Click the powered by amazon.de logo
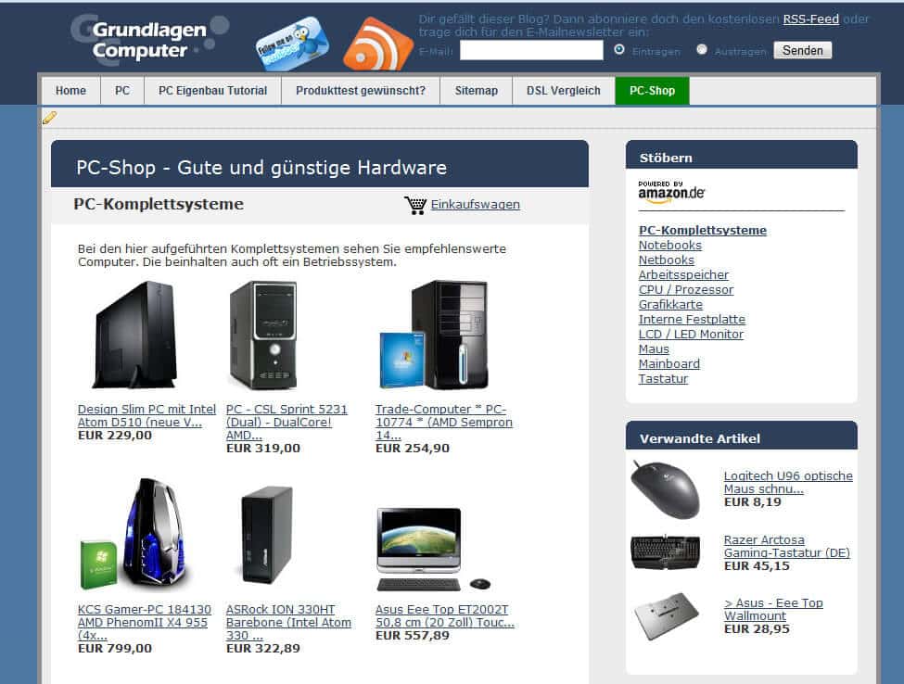 click(671, 192)
